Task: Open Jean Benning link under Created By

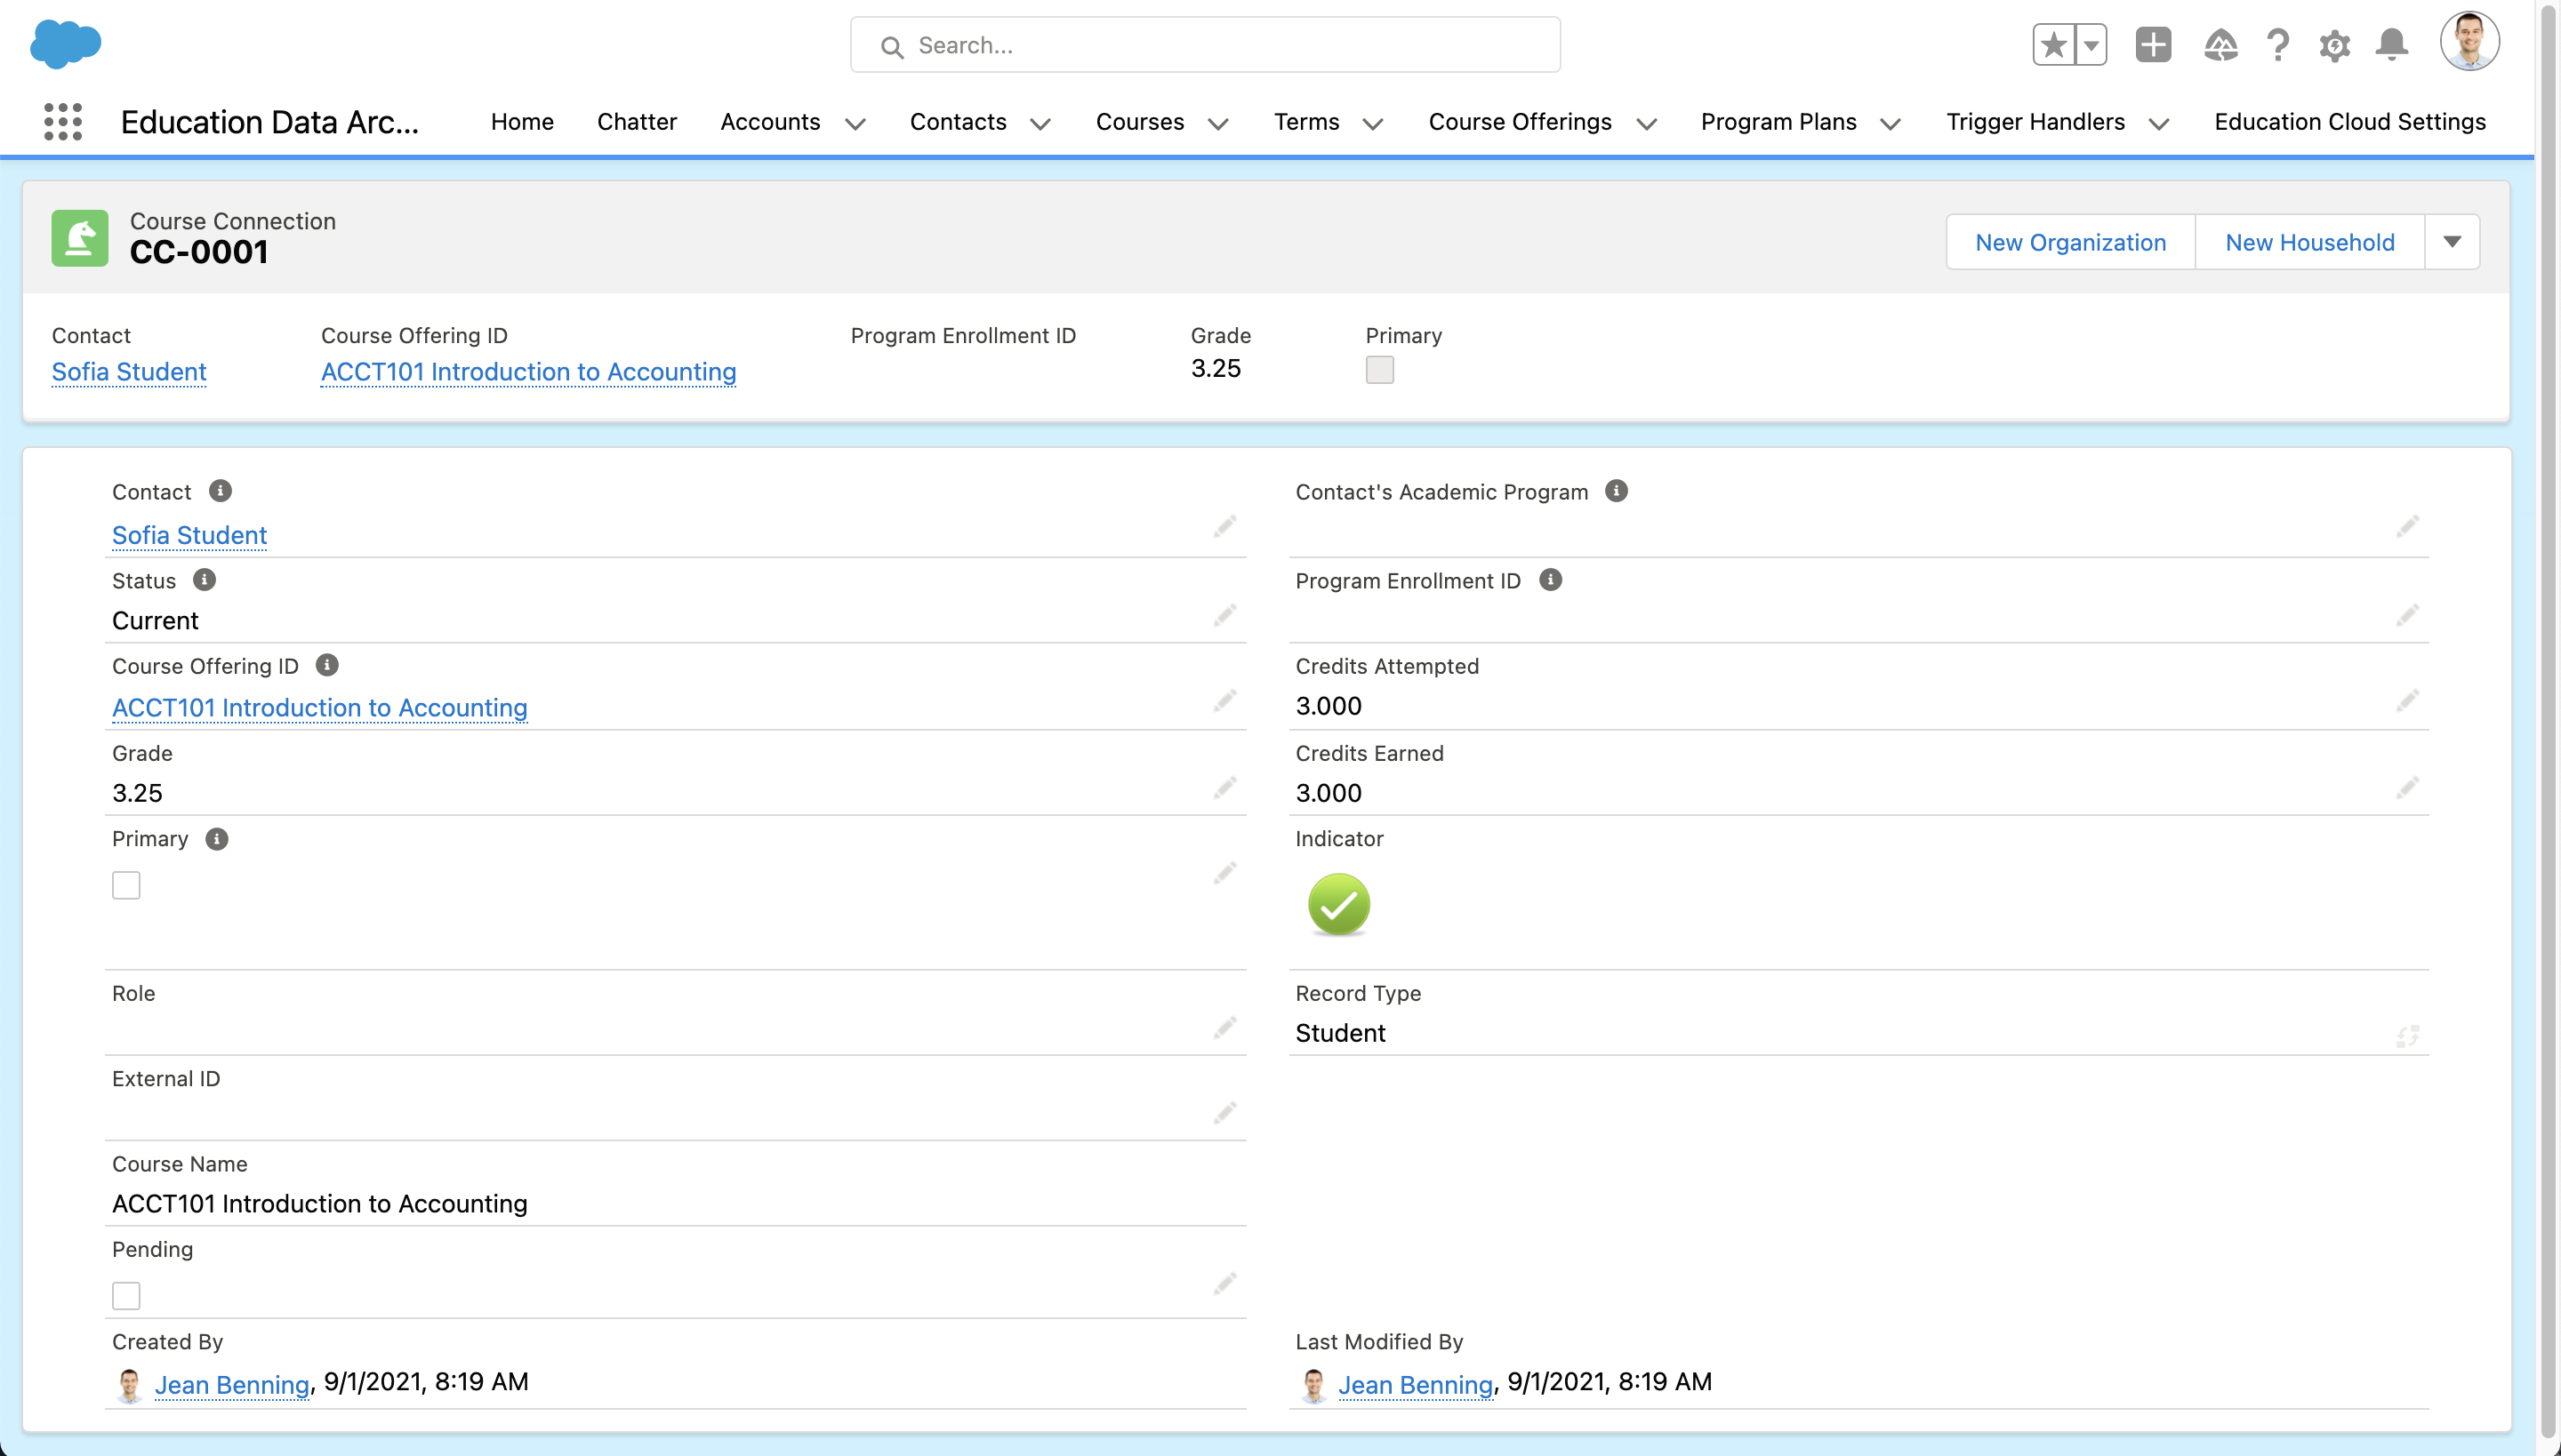Action: point(232,1385)
